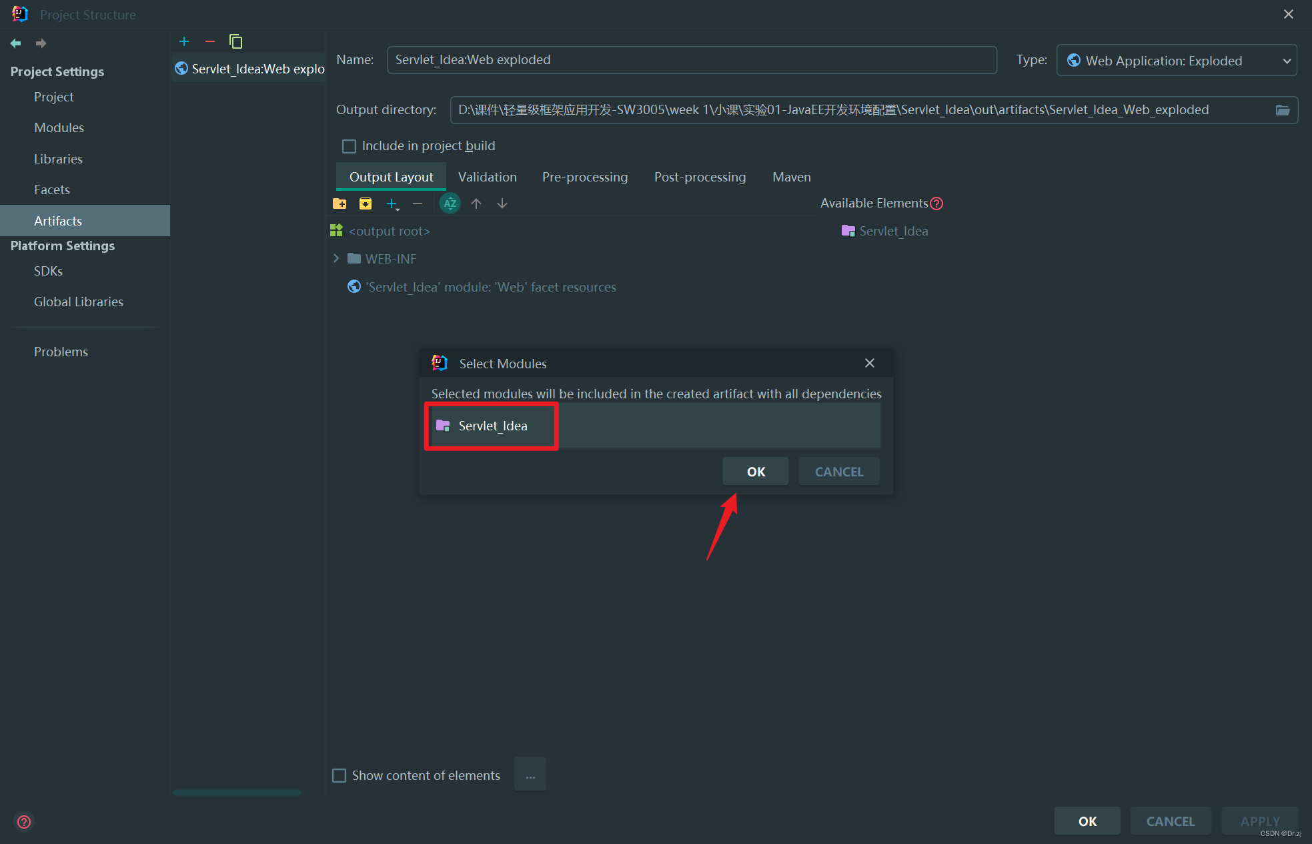Open Pre-processing tab
The height and width of the screenshot is (844, 1312).
click(x=585, y=177)
